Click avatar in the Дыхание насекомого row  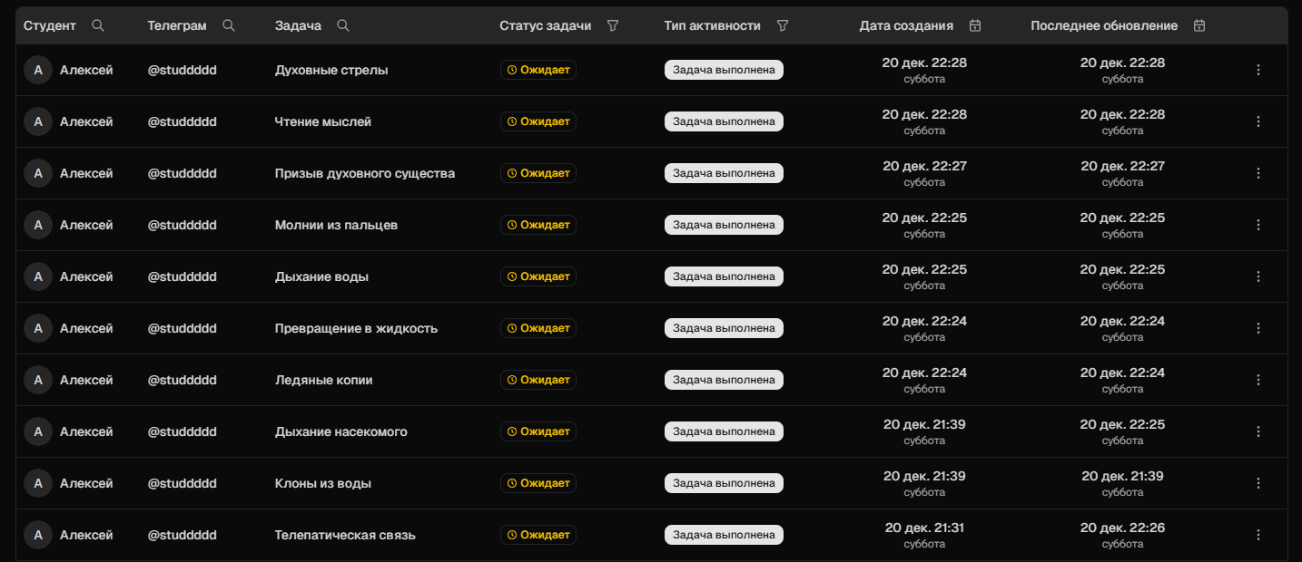pyautogui.click(x=38, y=431)
